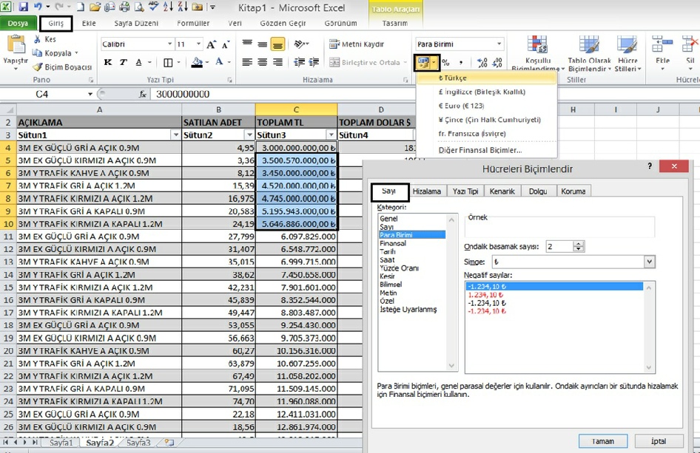Open Tablo Olarak Biçimlendir gallery

point(589,52)
